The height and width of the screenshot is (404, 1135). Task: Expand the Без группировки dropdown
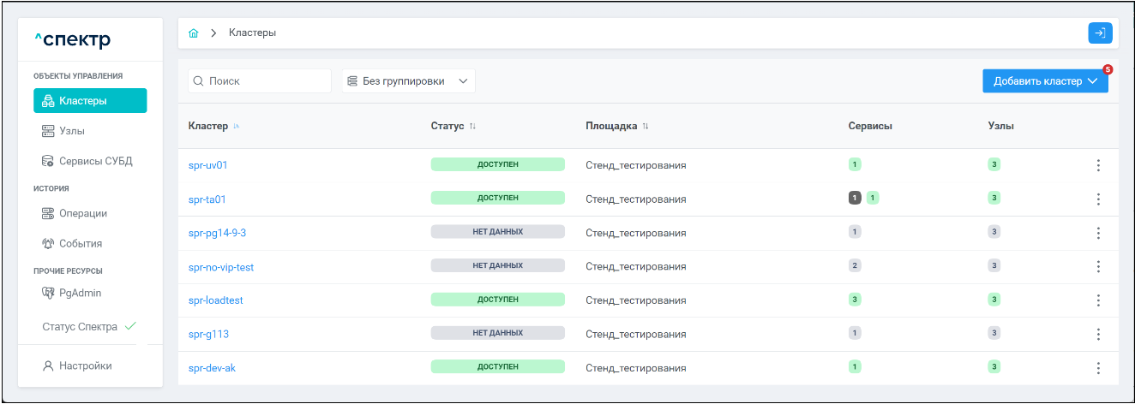click(x=408, y=81)
